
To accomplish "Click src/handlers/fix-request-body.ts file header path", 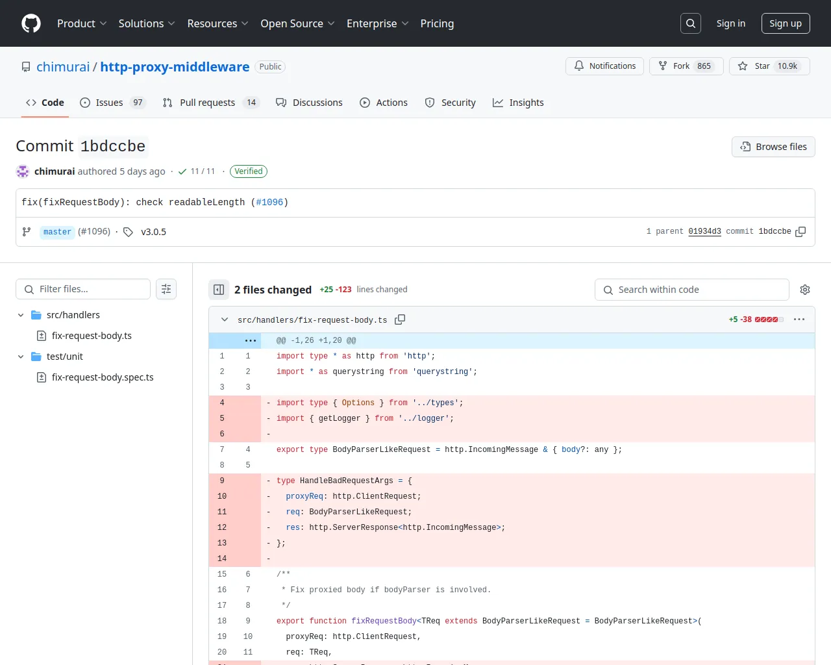I will [312, 320].
